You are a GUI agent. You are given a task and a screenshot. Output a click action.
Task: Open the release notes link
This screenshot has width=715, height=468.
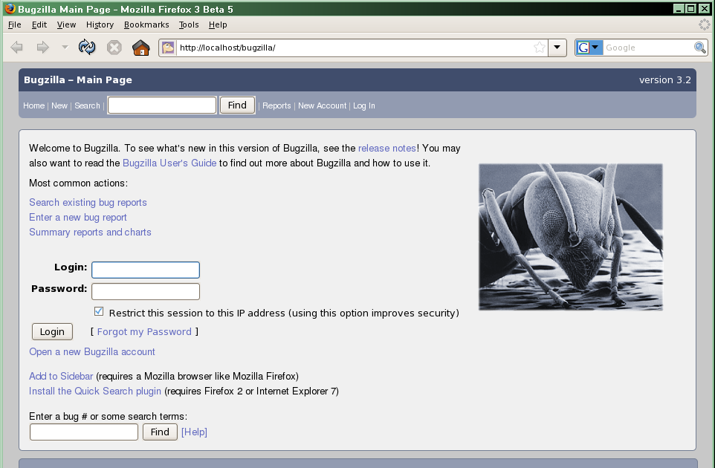click(387, 148)
